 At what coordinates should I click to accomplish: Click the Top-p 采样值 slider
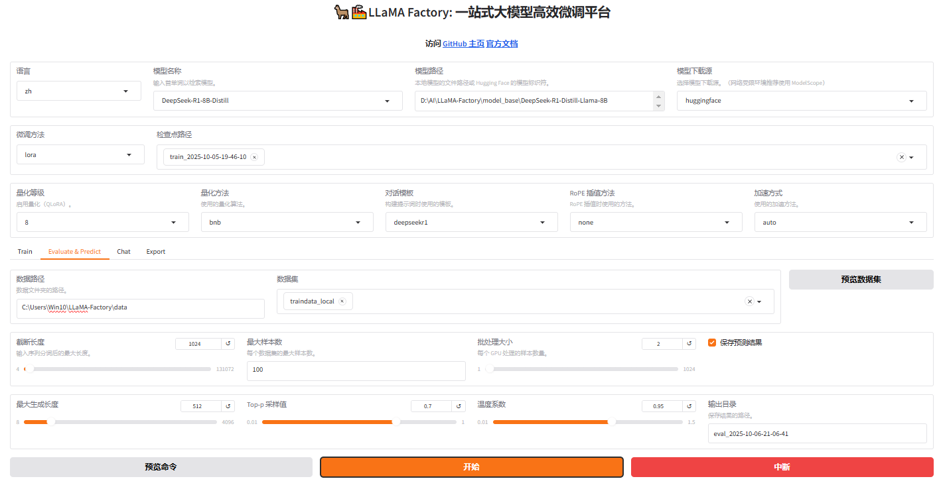(x=359, y=422)
